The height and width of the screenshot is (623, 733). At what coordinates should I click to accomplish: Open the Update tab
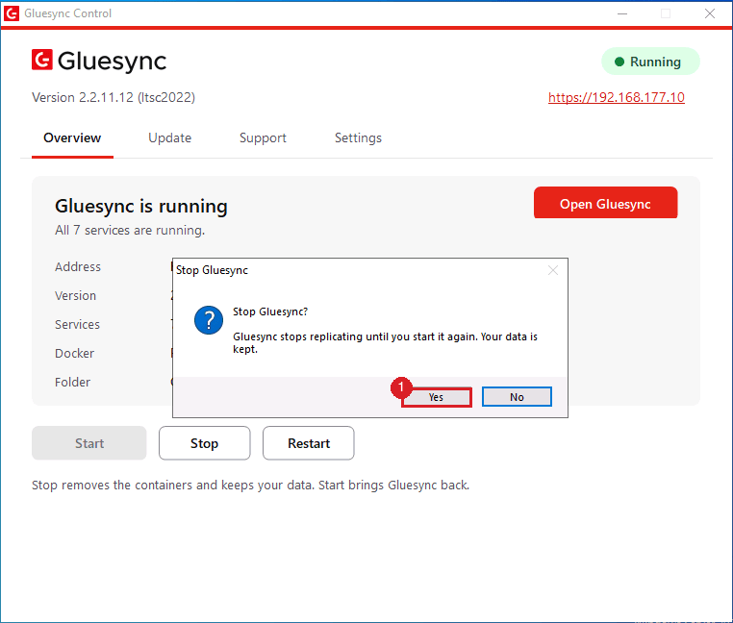(x=169, y=137)
